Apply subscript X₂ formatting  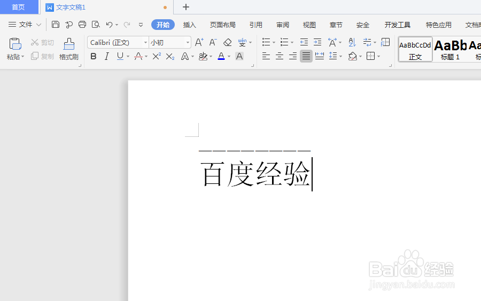tap(170, 56)
